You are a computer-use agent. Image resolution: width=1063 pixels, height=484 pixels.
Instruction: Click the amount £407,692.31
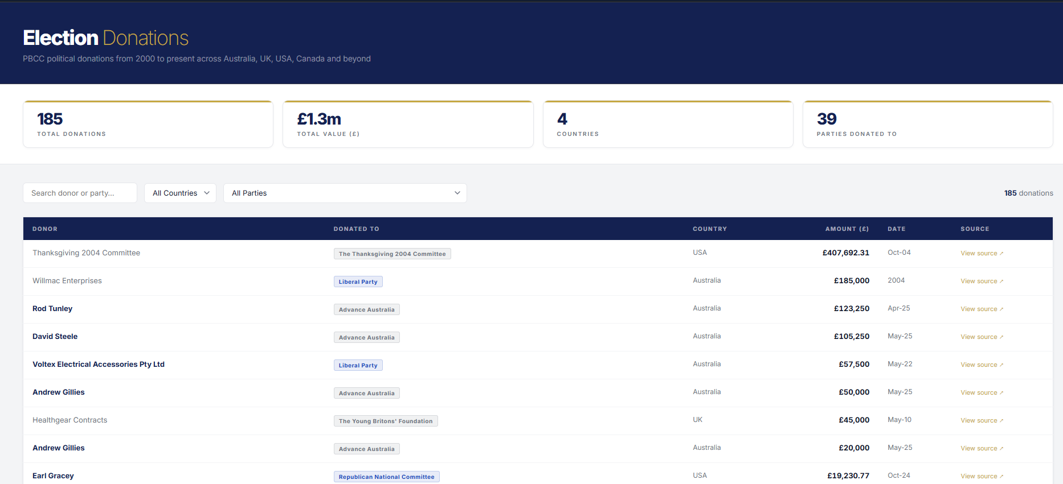point(845,253)
